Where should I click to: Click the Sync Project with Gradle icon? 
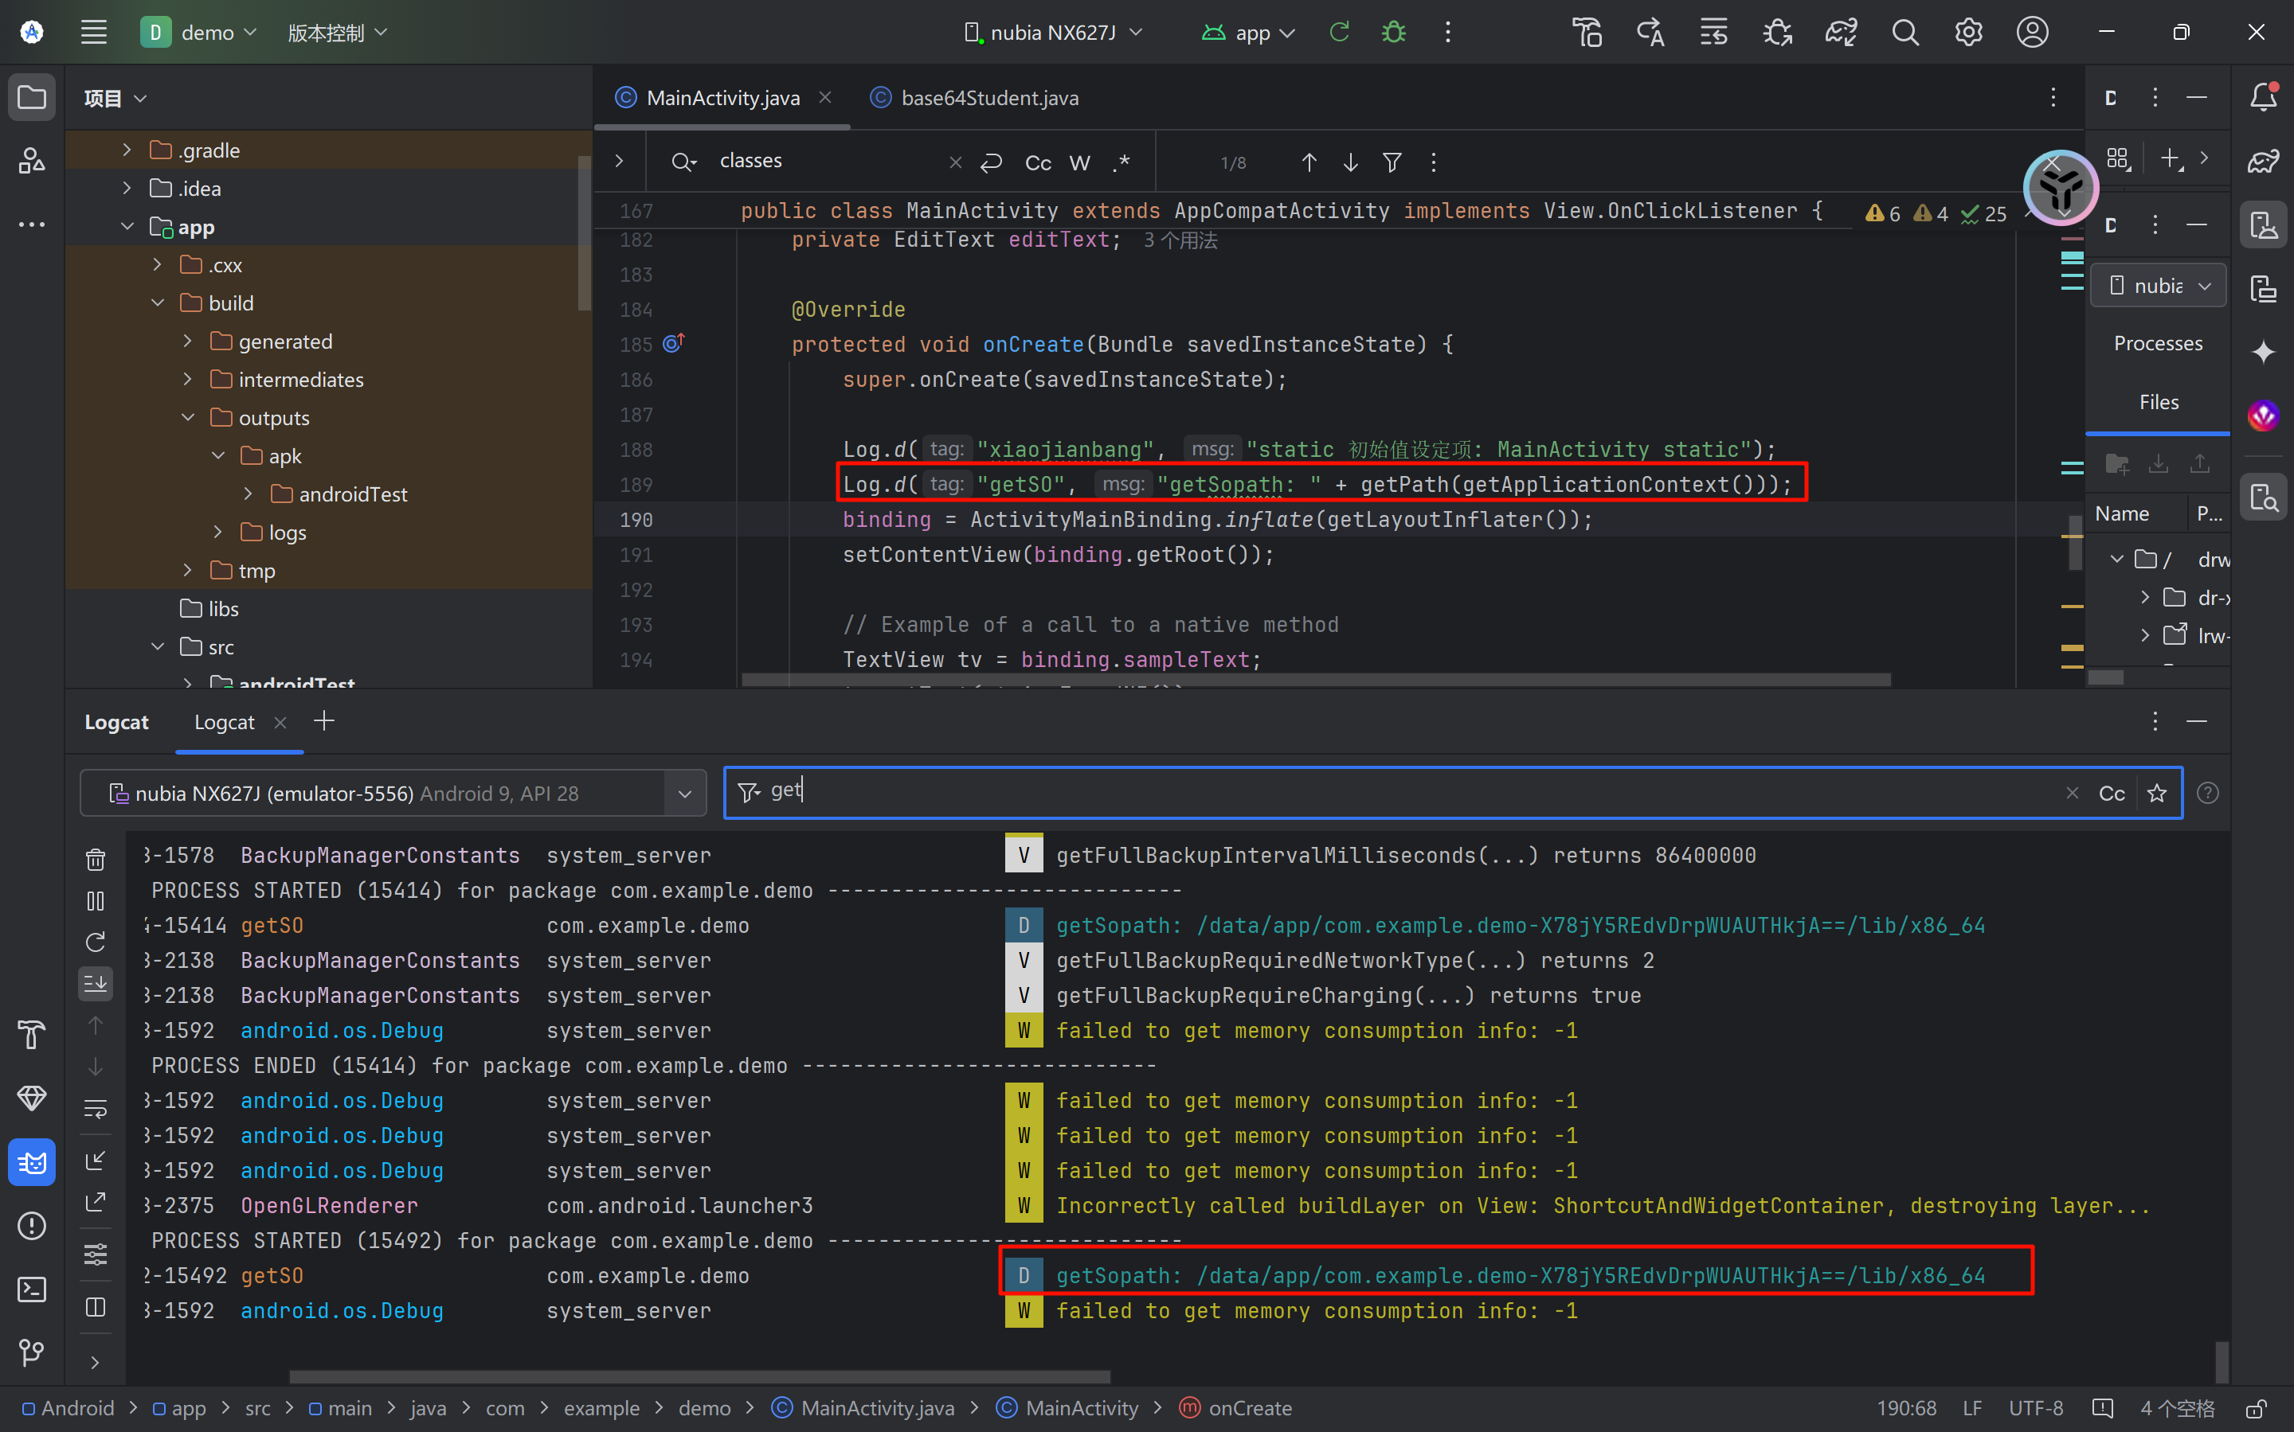click(x=1840, y=32)
